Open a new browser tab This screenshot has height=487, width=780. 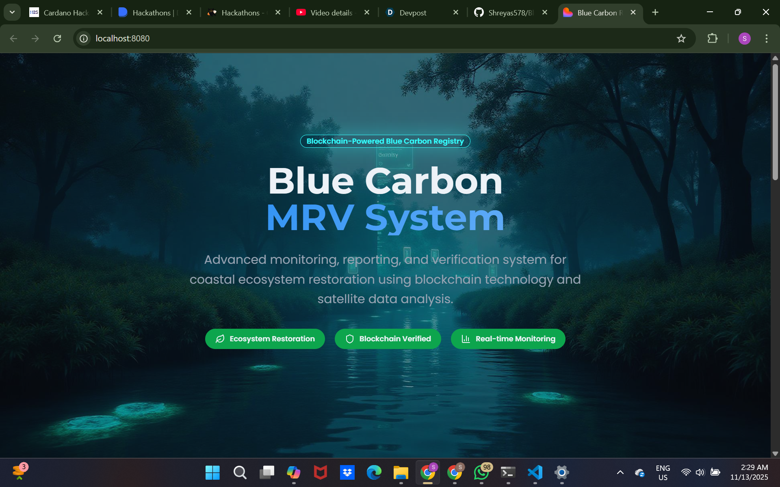(655, 13)
